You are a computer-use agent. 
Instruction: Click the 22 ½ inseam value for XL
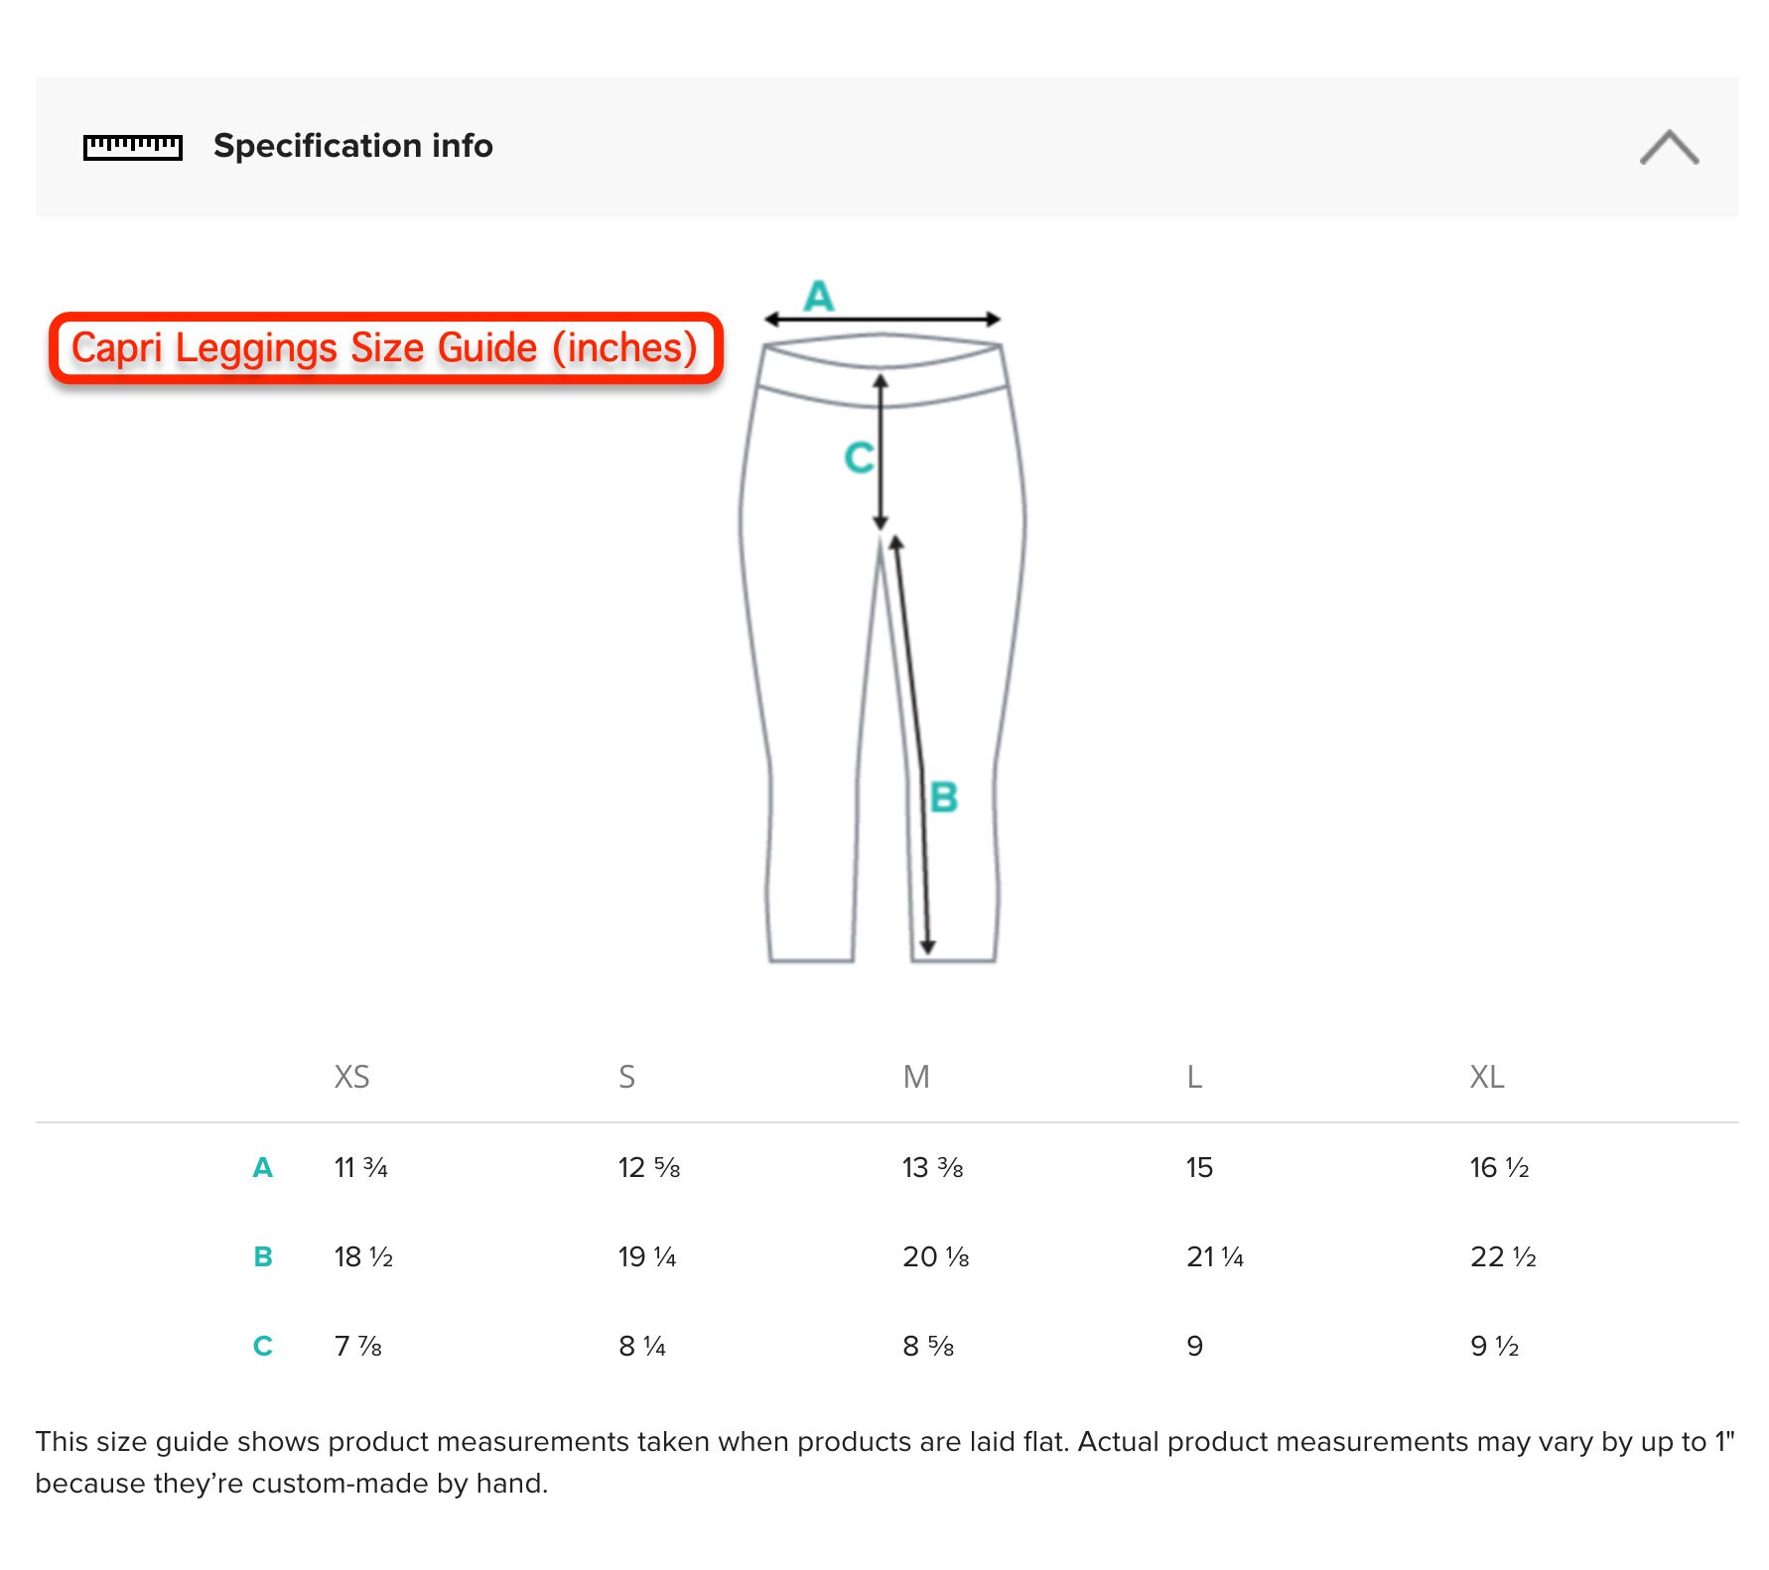tap(1503, 1256)
